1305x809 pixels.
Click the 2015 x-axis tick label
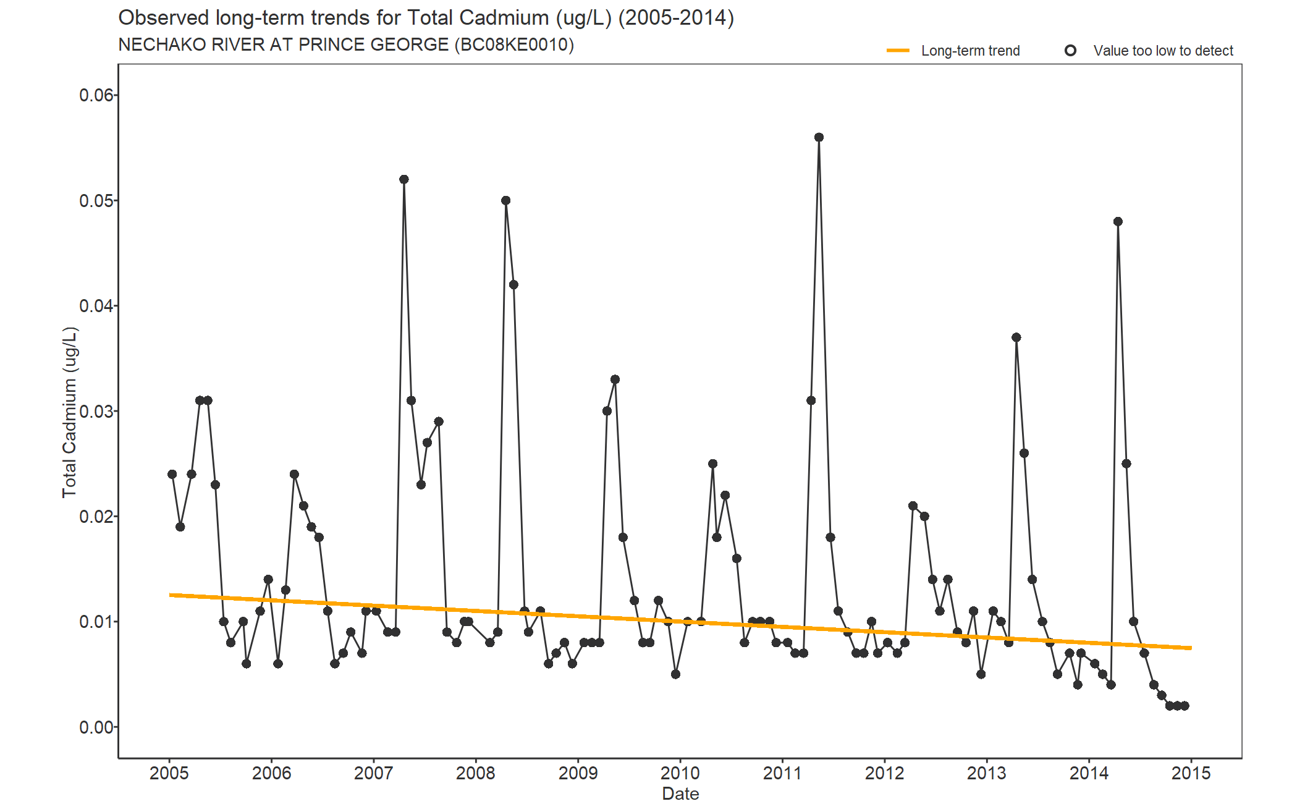tap(1191, 773)
